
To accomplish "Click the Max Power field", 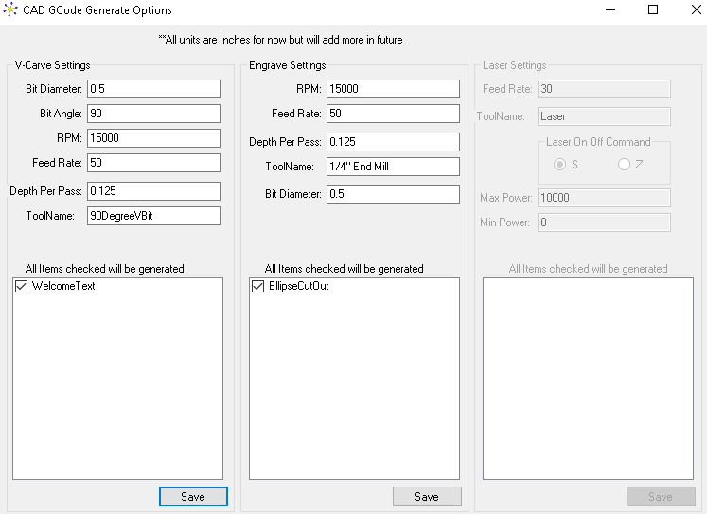I will pyautogui.click(x=604, y=198).
